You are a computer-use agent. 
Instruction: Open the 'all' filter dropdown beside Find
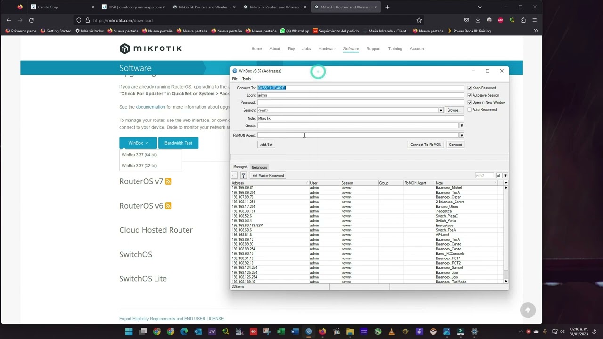point(505,175)
